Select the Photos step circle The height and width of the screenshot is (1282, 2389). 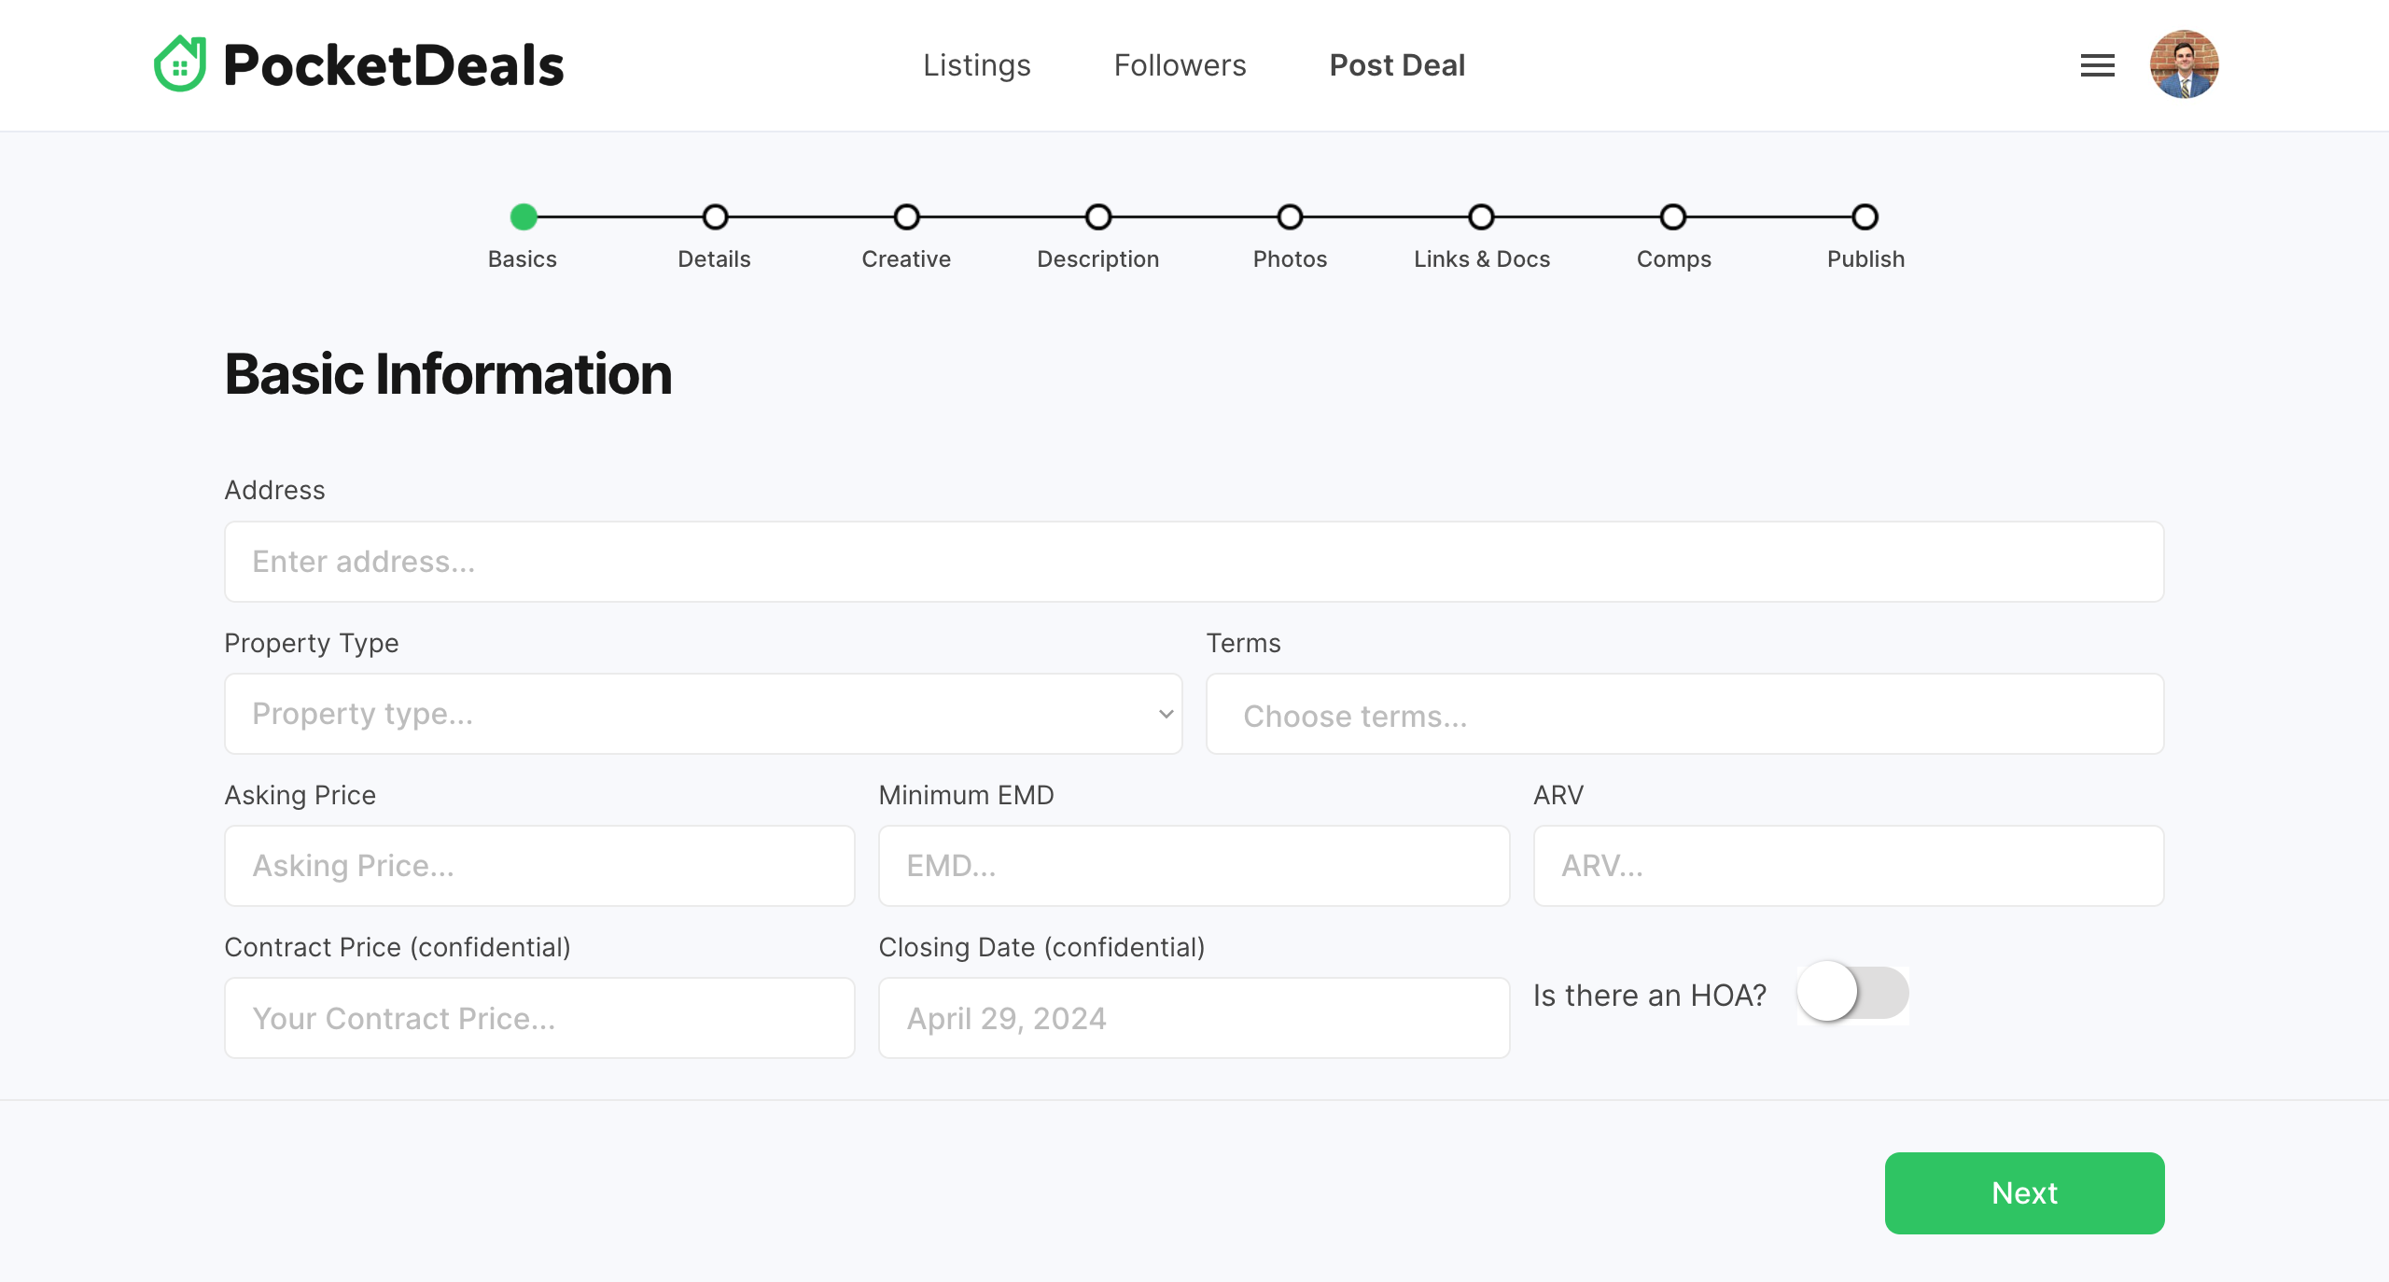[1290, 217]
